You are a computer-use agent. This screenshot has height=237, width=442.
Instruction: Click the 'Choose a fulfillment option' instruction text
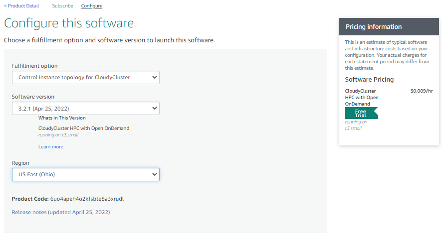click(x=109, y=40)
